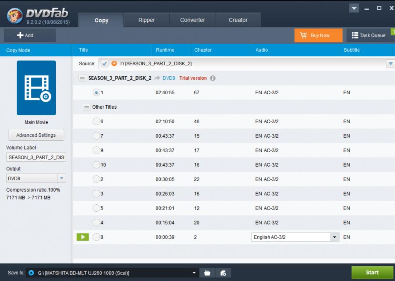This screenshot has height=281, width=395.
Task: Open the Output DVD9 dropdown
Action: pyautogui.click(x=62, y=178)
